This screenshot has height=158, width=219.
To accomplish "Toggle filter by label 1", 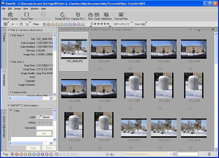I will [x=49, y=24].
